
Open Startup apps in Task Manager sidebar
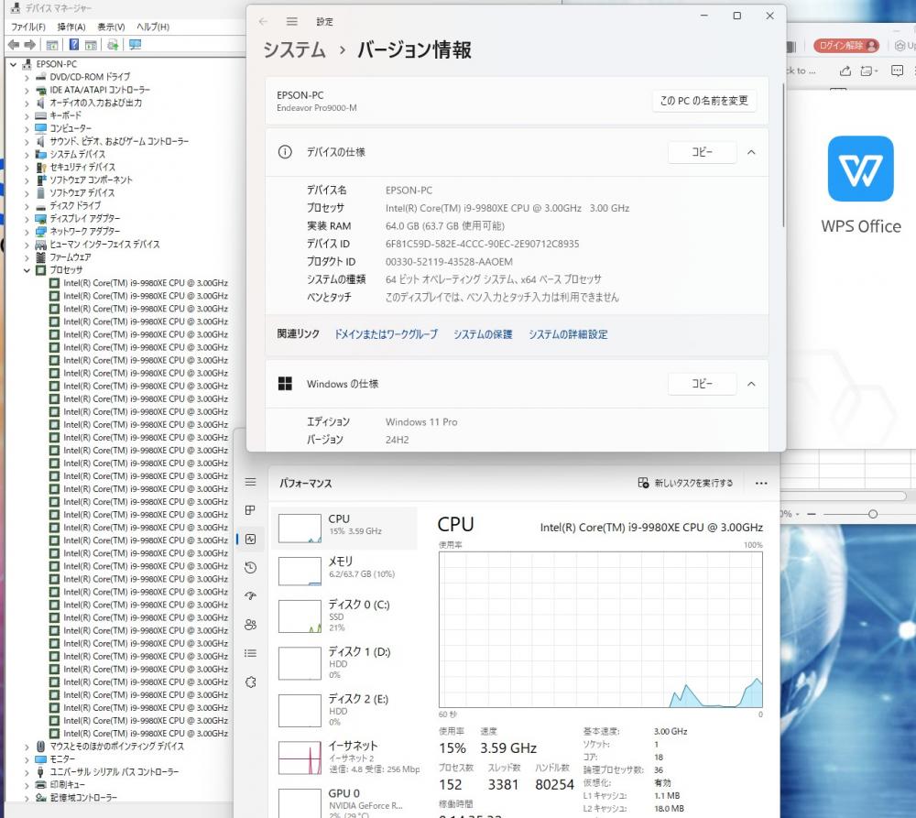251,596
